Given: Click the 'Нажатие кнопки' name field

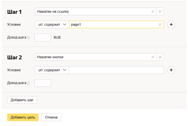Looking at the screenshot, I should point(92,57).
